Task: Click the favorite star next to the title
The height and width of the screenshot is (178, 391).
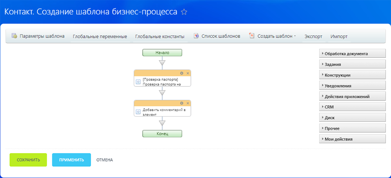Action: point(184,12)
